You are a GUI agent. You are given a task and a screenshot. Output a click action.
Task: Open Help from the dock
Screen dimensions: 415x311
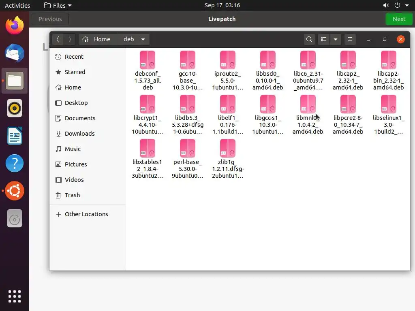[15, 163]
